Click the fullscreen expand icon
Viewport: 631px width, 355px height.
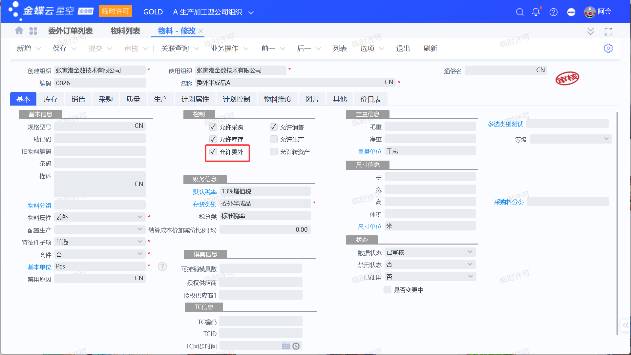pyautogui.click(x=608, y=31)
